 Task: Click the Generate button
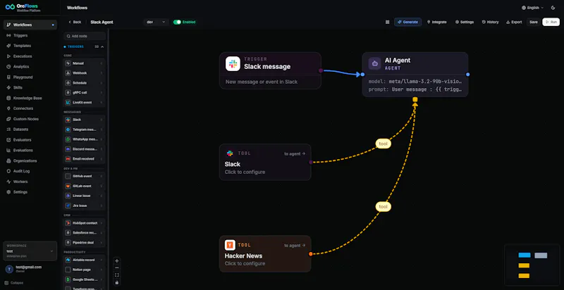click(x=408, y=22)
